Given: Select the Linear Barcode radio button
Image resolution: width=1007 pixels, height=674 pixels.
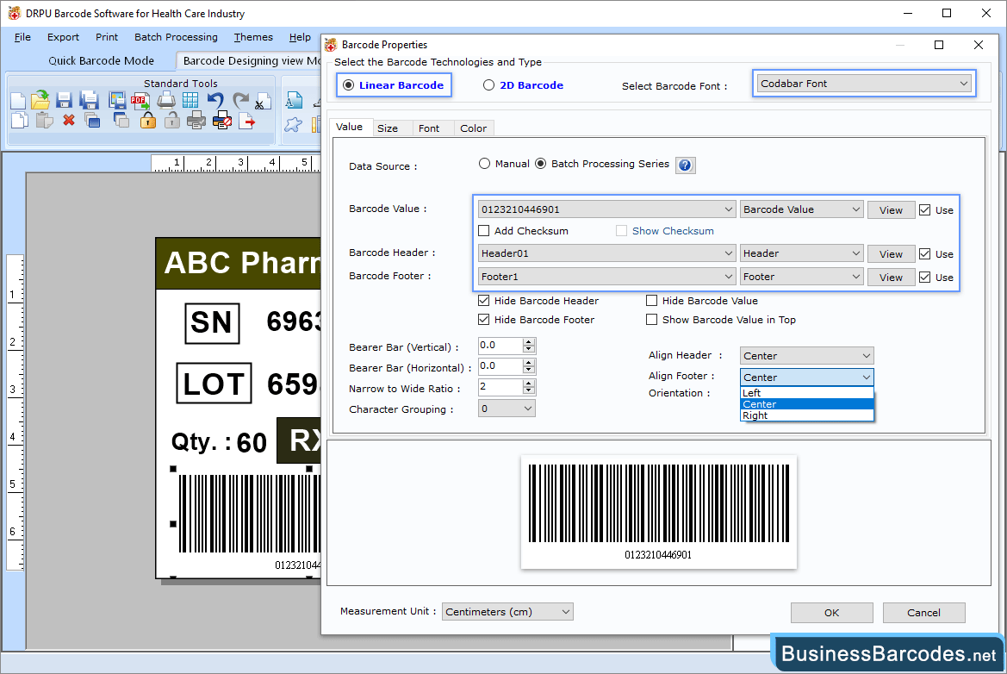Looking at the screenshot, I should click(x=348, y=85).
